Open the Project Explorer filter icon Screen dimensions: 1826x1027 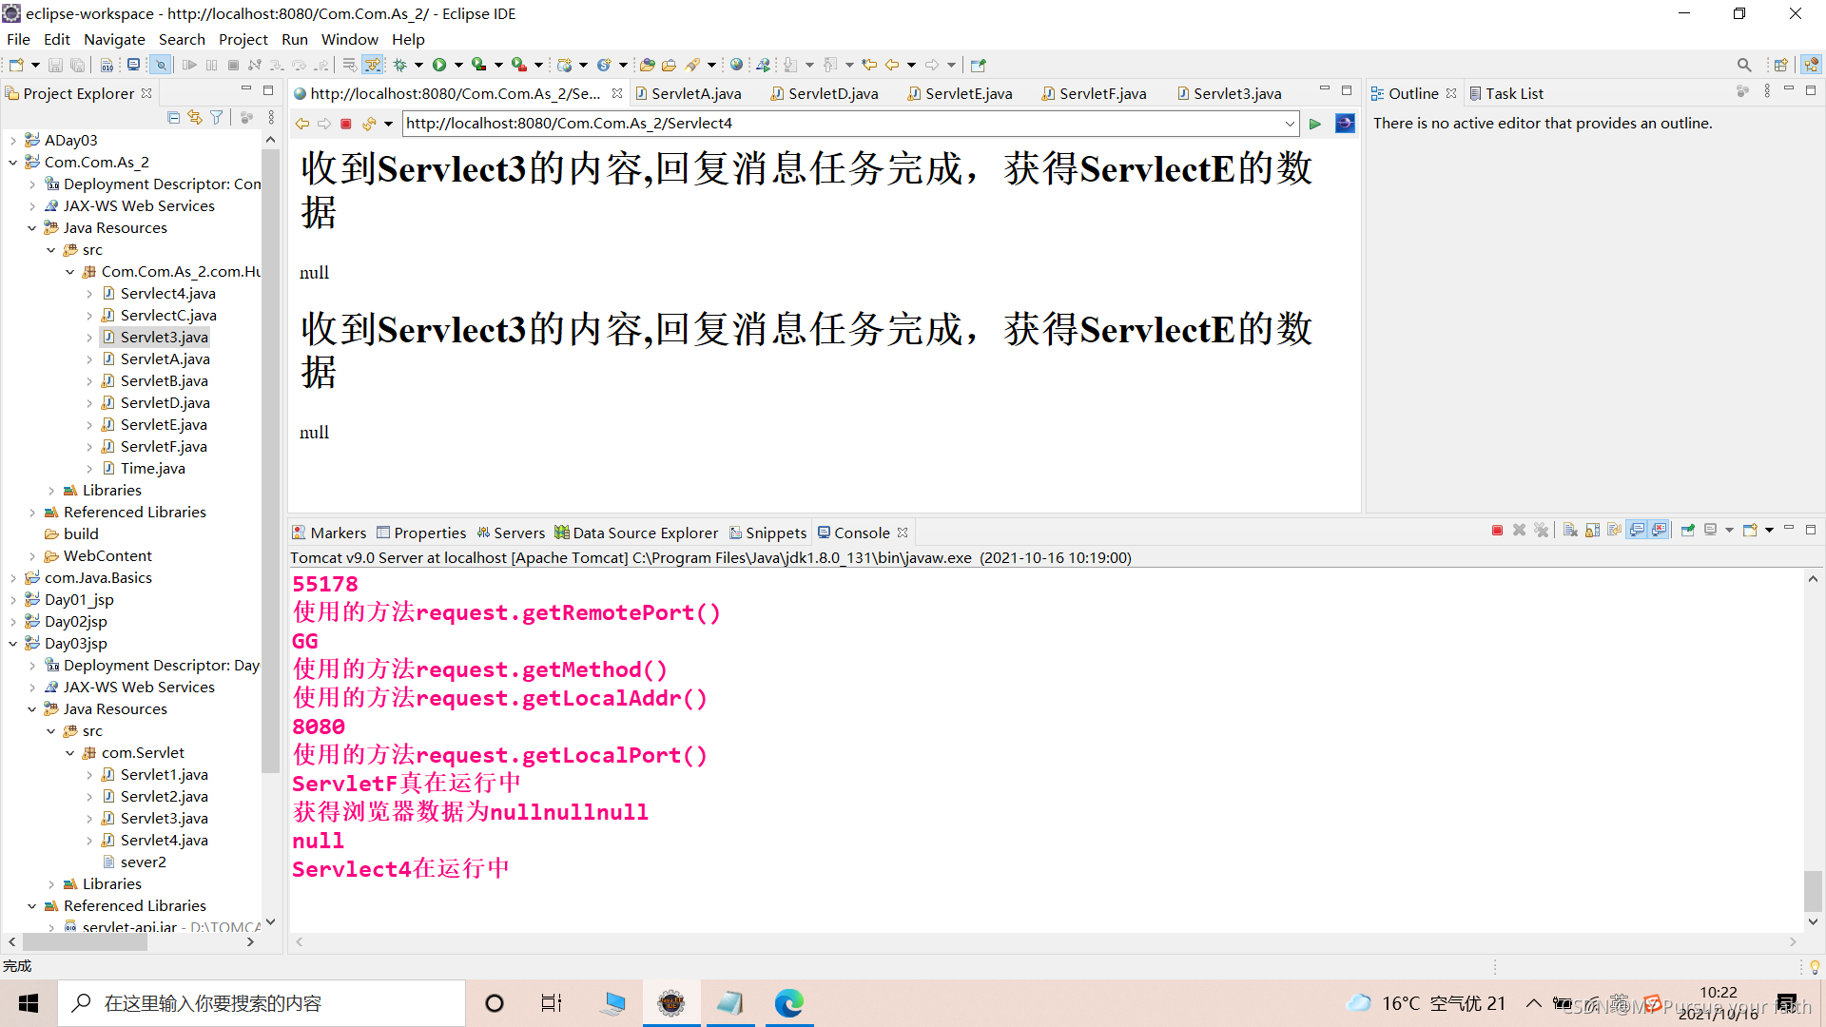[217, 117]
